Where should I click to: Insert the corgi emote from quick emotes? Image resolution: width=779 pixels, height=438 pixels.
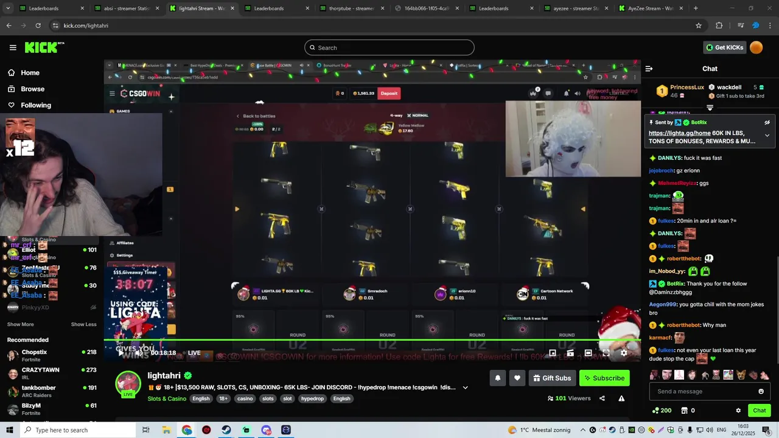click(741, 375)
